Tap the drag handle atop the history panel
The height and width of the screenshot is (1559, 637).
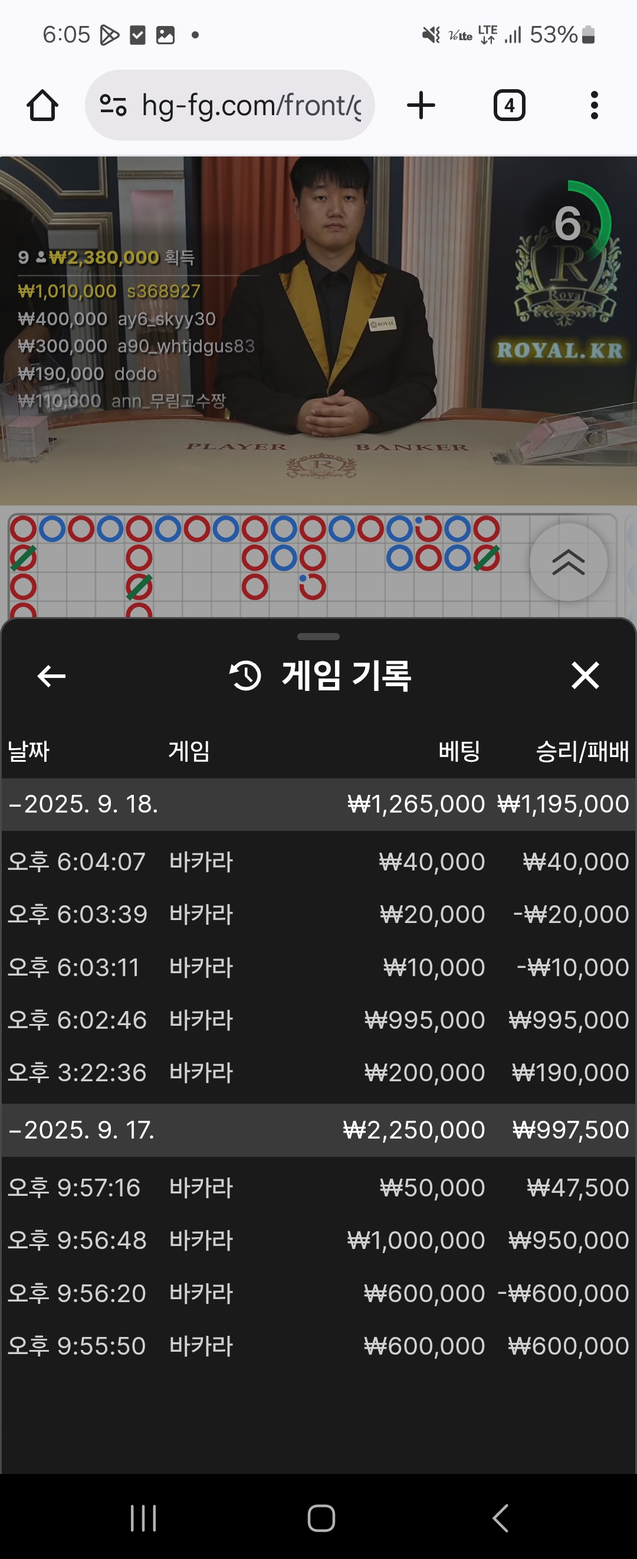click(318, 637)
